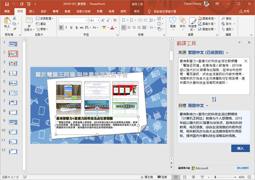Image resolution: width=255 pixels, height=180 pixels.
Task: Click the Decrease Indent icon
Action: click(140, 20)
